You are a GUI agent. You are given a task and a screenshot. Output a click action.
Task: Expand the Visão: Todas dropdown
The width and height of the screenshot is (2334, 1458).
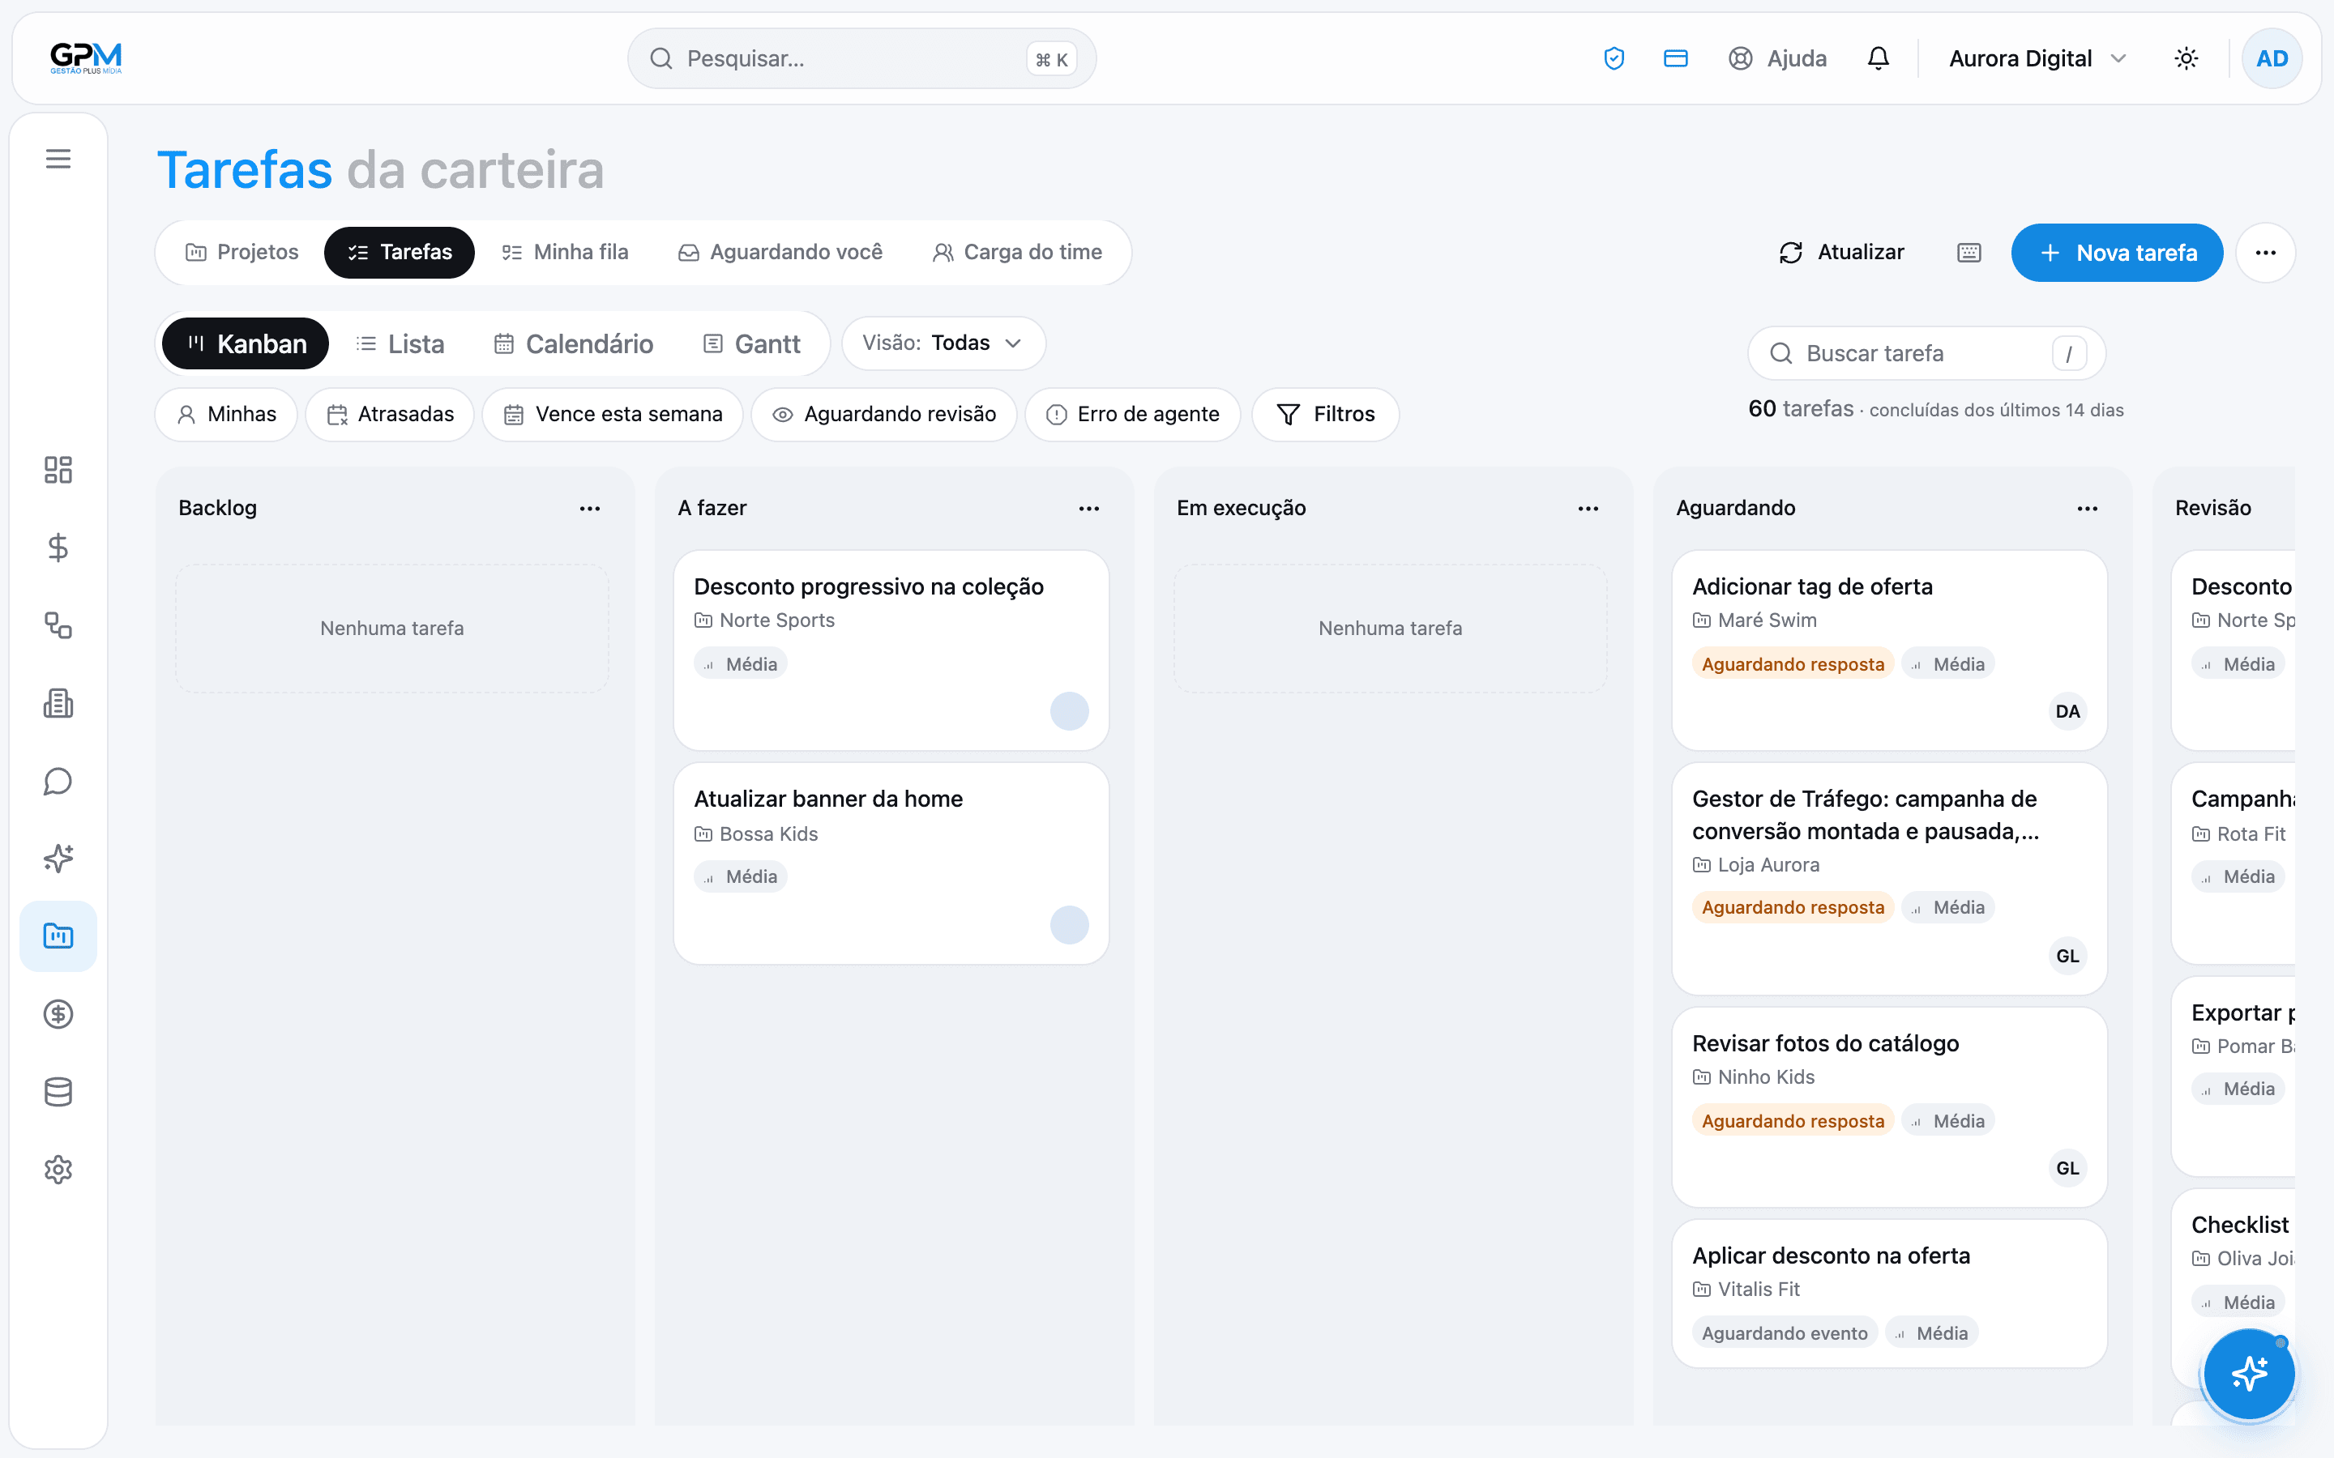point(943,343)
